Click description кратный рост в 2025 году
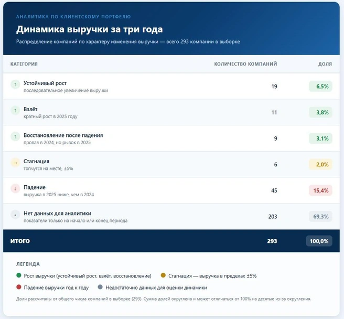 pos(50,116)
